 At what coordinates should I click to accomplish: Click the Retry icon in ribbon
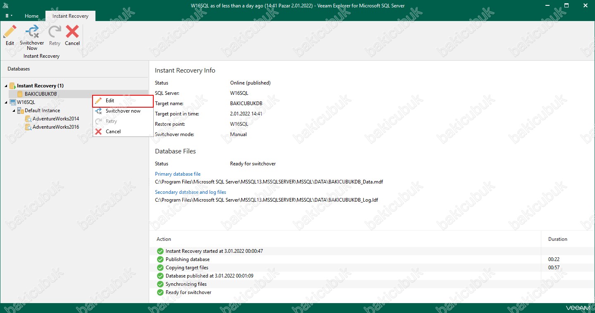[55, 32]
